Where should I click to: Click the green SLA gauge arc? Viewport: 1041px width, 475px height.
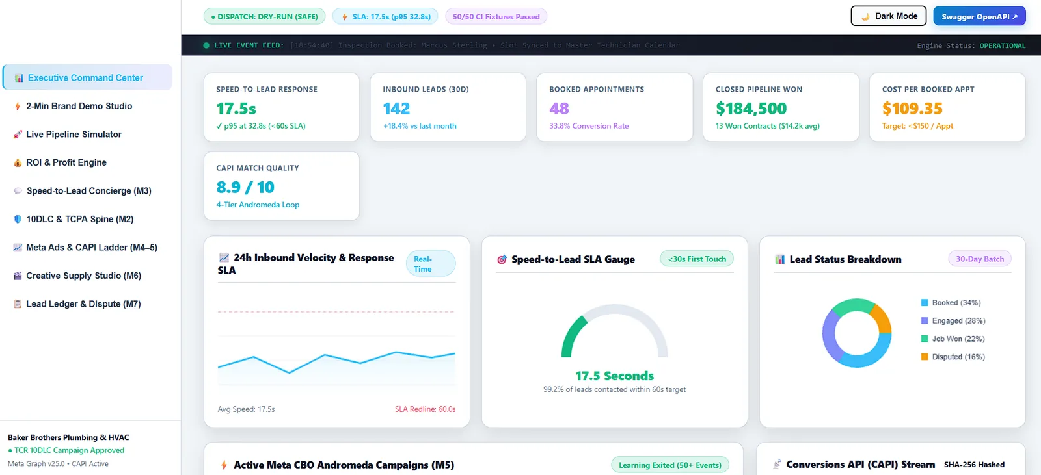pyautogui.click(x=573, y=335)
